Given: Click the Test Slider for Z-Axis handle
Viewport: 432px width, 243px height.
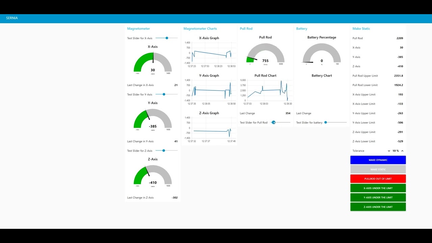Looking at the screenshot, I should click(164, 151).
